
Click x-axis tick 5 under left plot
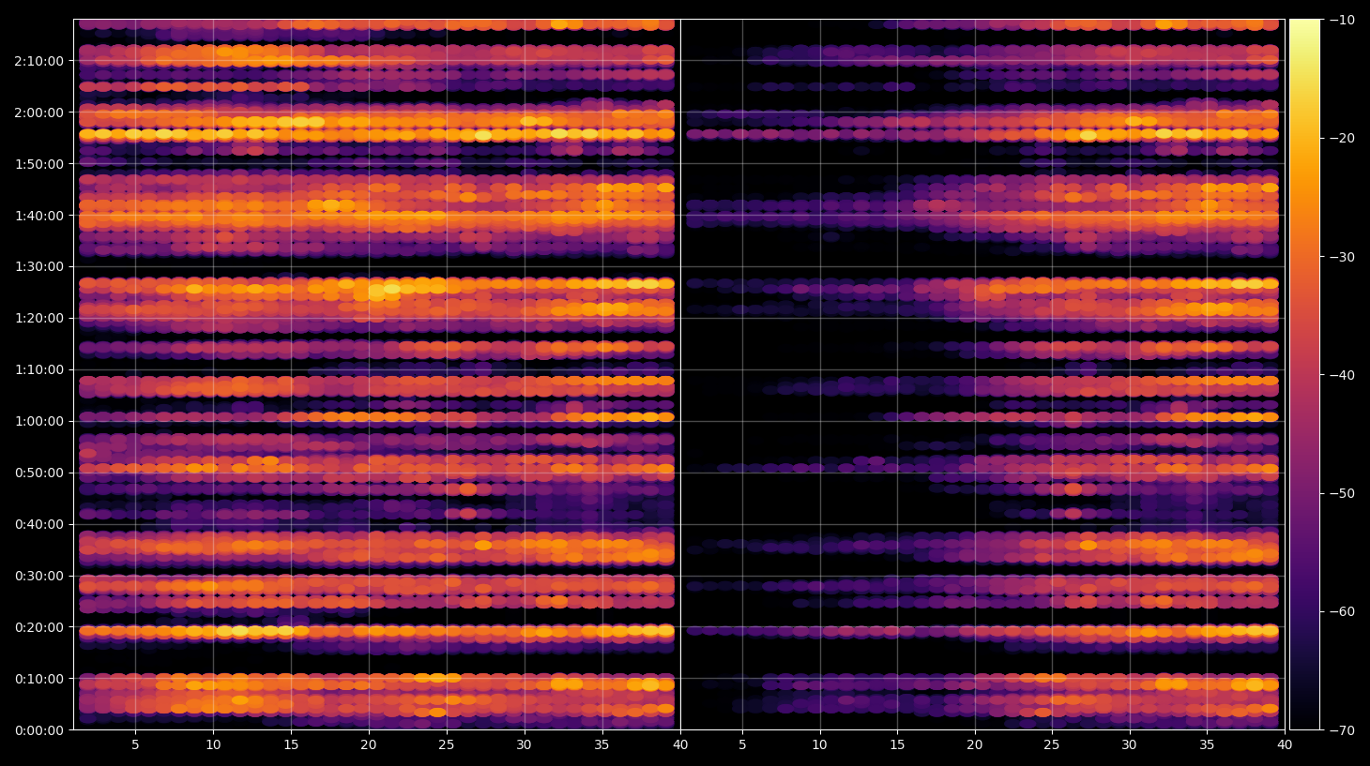[135, 745]
